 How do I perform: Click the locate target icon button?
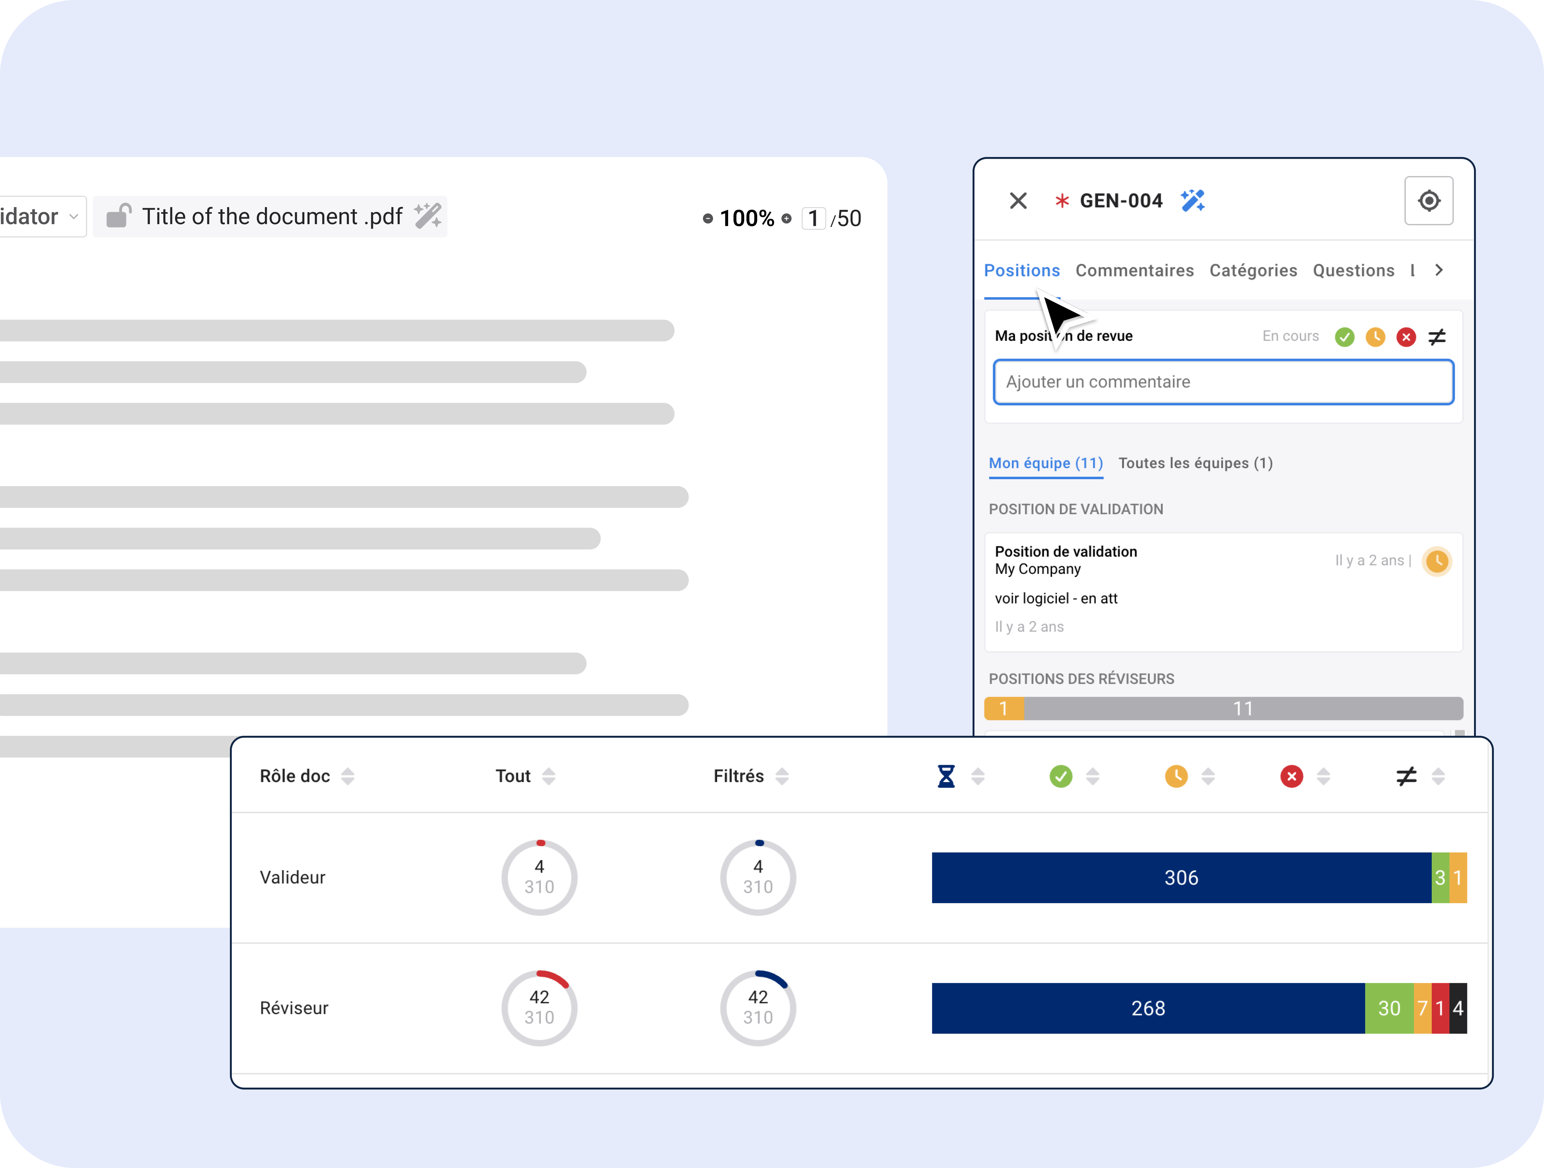1428,201
